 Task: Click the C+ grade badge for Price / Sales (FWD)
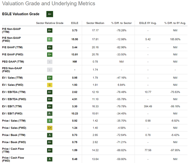50,128
